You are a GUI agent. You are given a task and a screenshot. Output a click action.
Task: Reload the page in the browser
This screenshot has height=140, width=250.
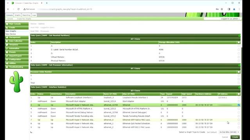[18, 9]
